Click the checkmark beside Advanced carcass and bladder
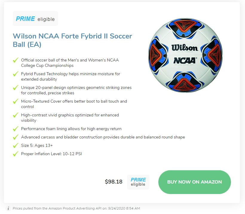This screenshot has height=214, width=245. coord(16,137)
